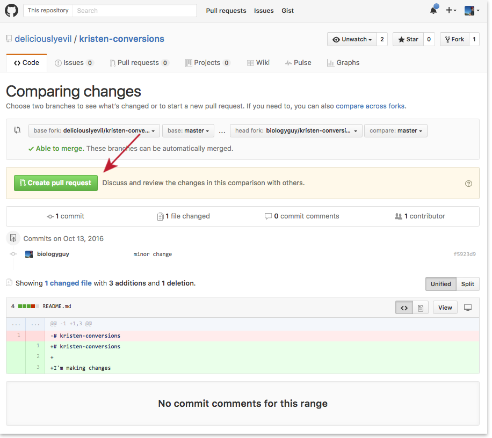
Task: Switch to the Projects tab
Action: 208,63
